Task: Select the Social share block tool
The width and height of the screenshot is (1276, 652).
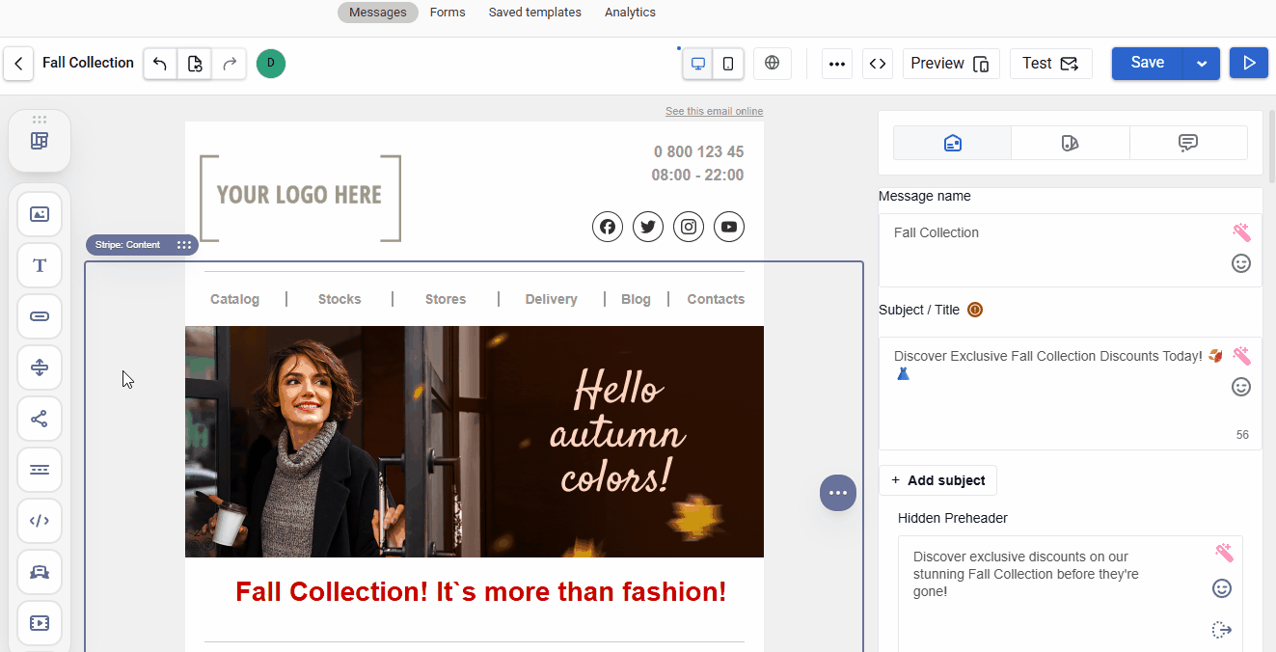Action: pos(40,419)
